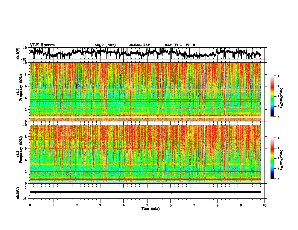298x230 pixels.
Task: Click the "8" tick on the time axis
Action: click(x=217, y=205)
